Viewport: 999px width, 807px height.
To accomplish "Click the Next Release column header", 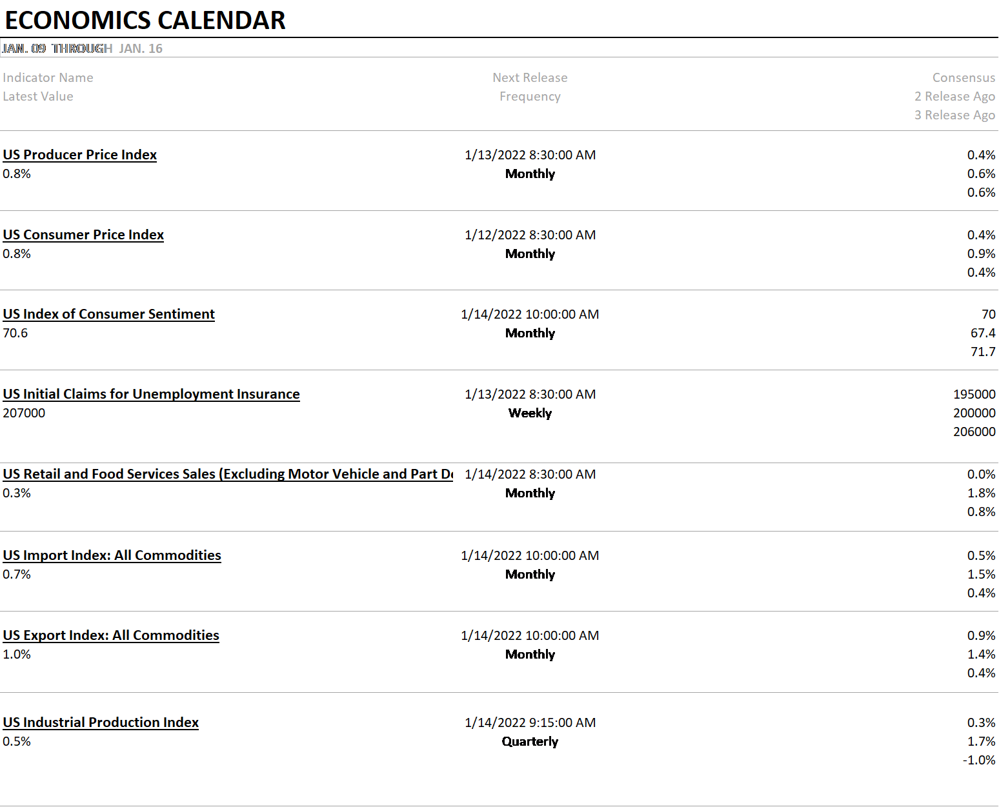I will 530,77.
